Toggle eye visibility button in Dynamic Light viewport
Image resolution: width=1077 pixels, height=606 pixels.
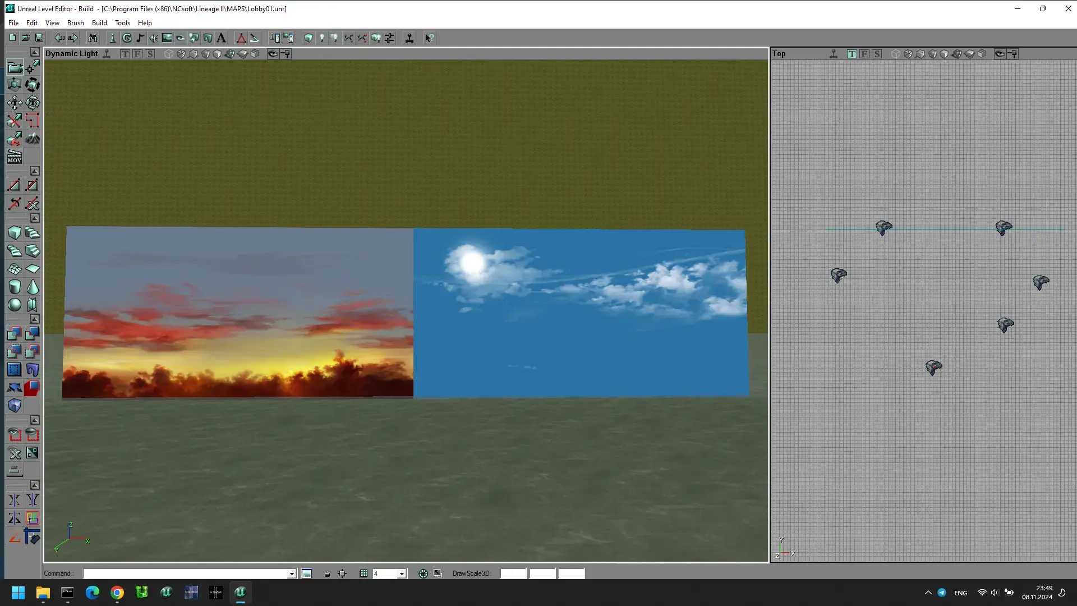(273, 54)
